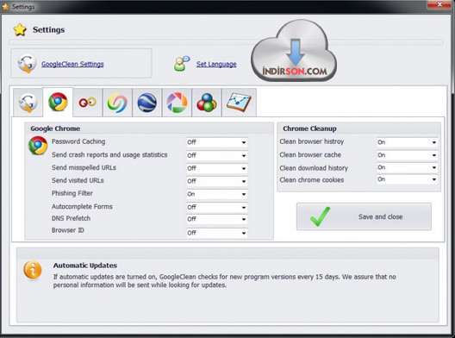455x338 pixels.
Task: Open the Password Caching dropdown
Action: click(x=217, y=142)
